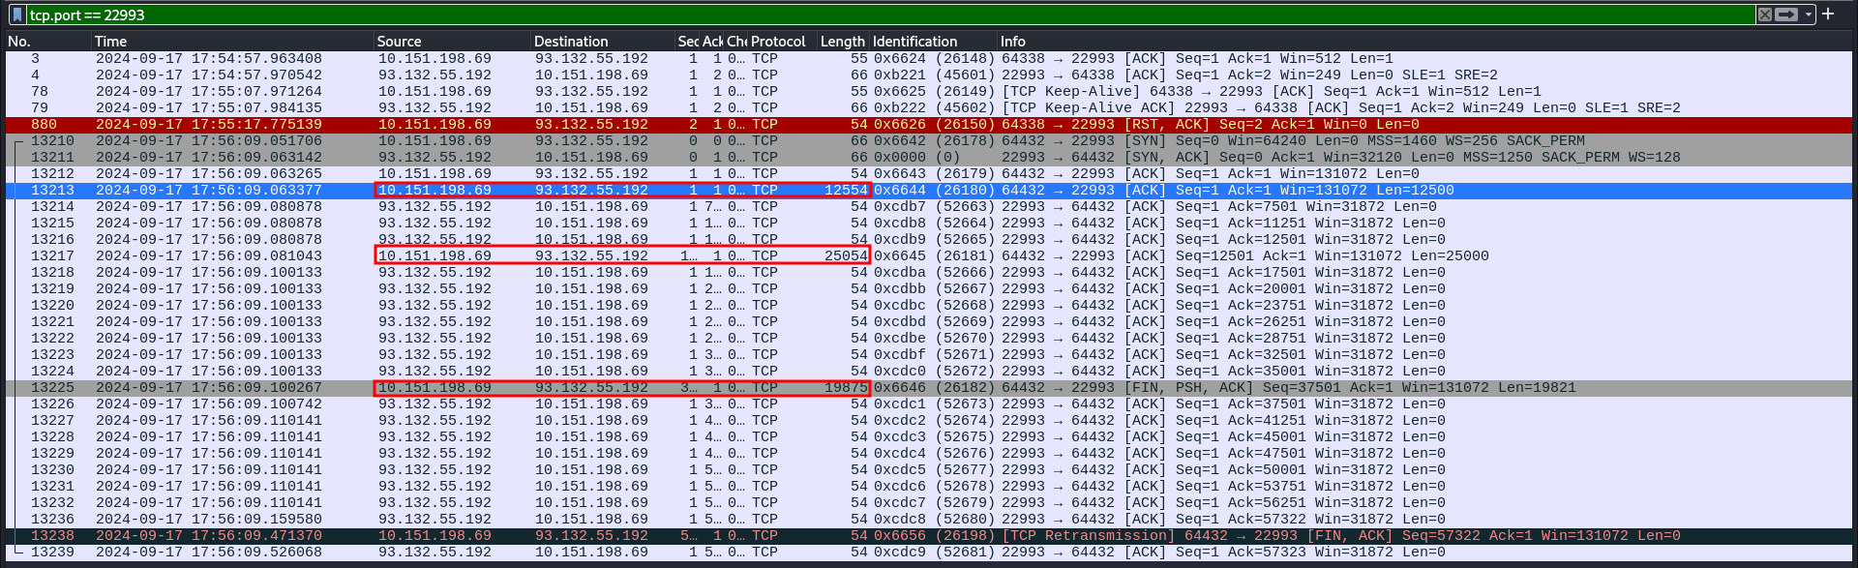Sort by the Time column header
This screenshot has width=1858, height=568.
(110, 42)
